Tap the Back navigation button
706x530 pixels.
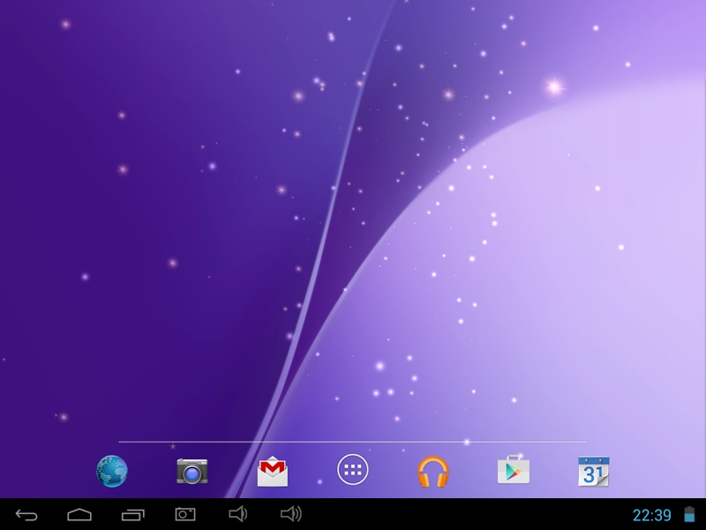[x=26, y=514]
